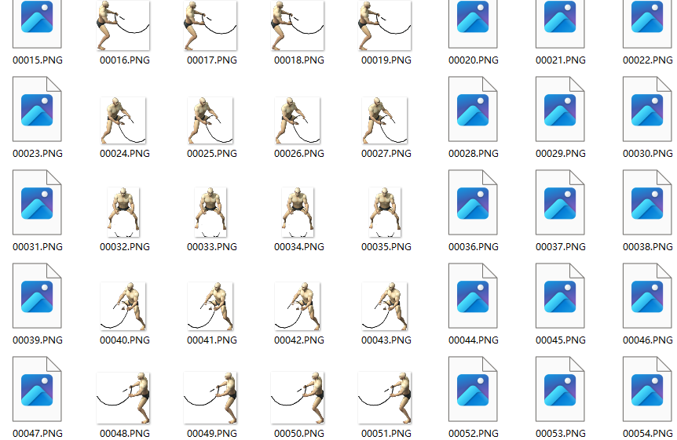Viewport: 677px width, 440px height.
Task: Select the 00047.PNG file icon
Action: (37, 391)
